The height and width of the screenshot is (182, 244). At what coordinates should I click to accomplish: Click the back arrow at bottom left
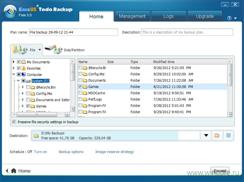pos(7,171)
